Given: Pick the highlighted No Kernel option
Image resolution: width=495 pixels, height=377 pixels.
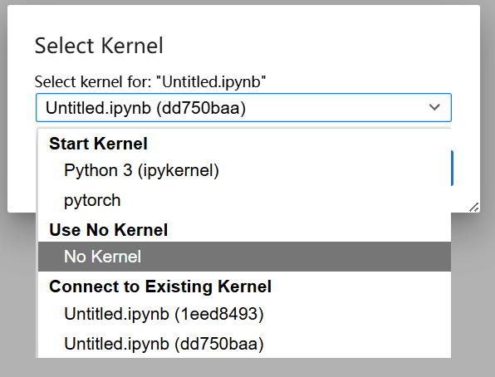Looking at the screenshot, I should pyautogui.click(x=244, y=257).
